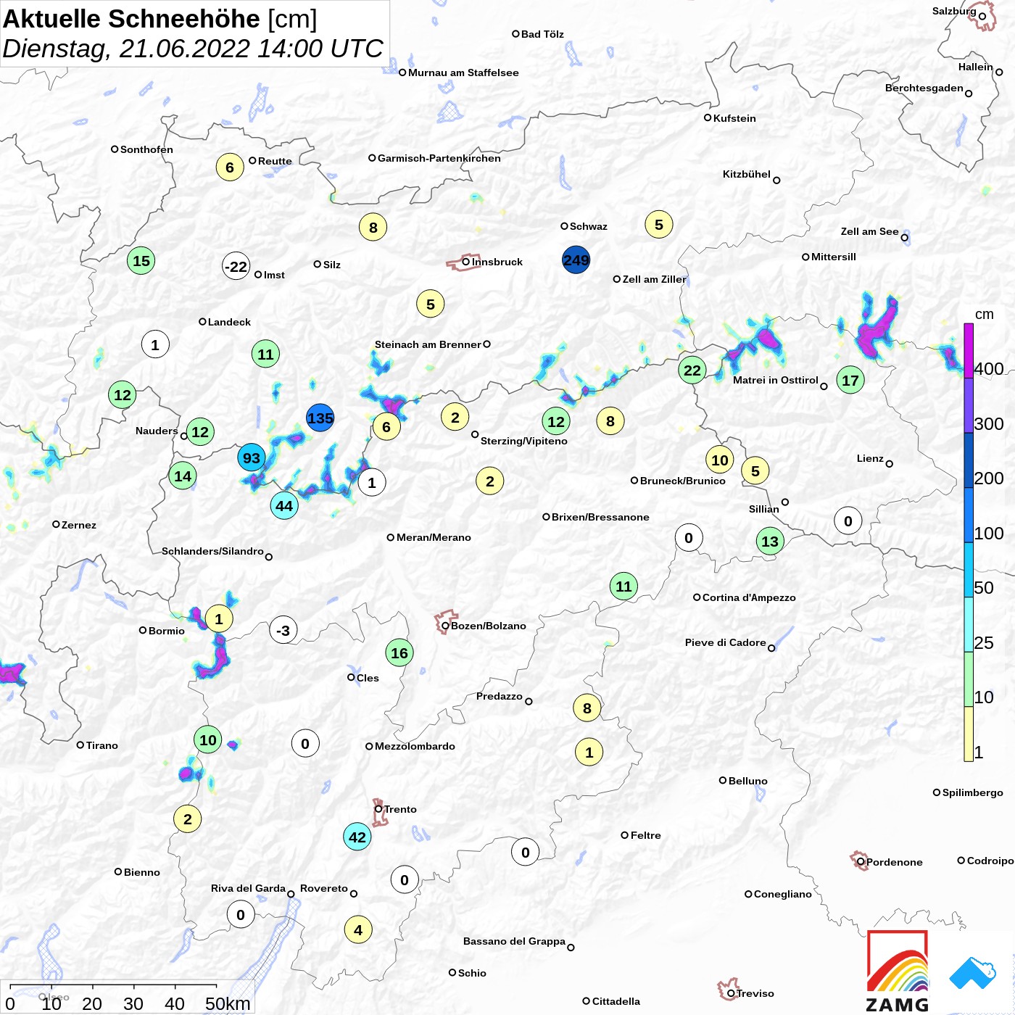Select the 135 cm snow depth marker
Viewport: 1015px width, 1015px height.
point(320,418)
